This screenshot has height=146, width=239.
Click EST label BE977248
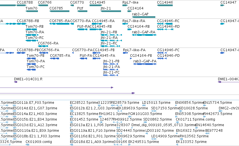pos(214,131)
